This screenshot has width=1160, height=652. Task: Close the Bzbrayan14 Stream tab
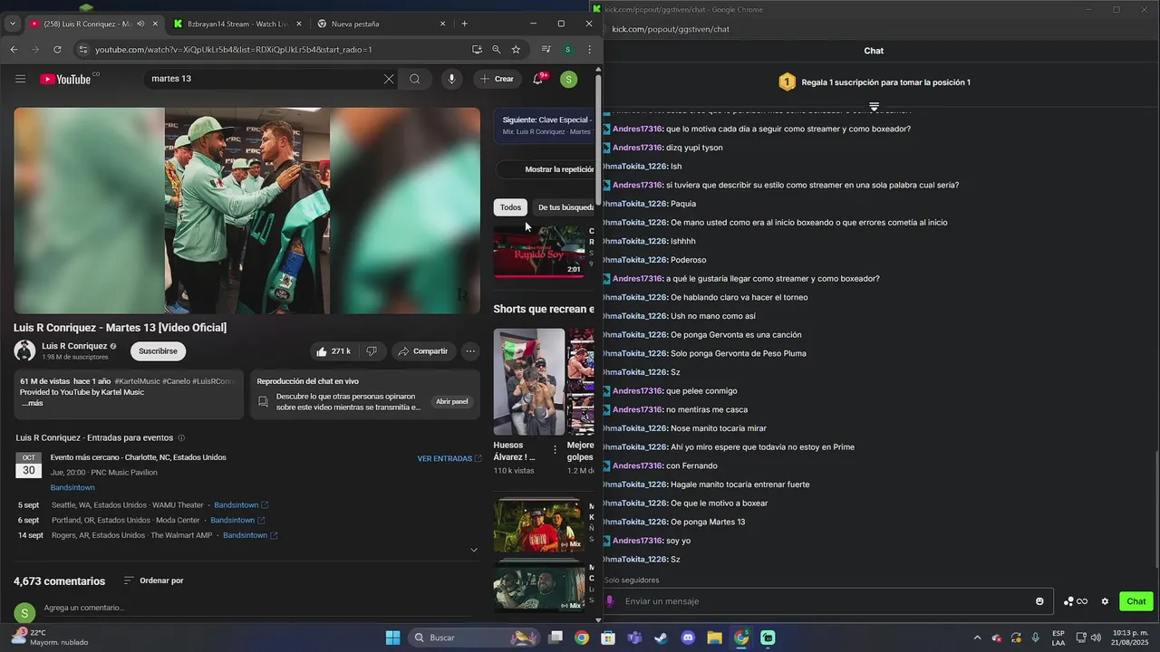pos(300,24)
